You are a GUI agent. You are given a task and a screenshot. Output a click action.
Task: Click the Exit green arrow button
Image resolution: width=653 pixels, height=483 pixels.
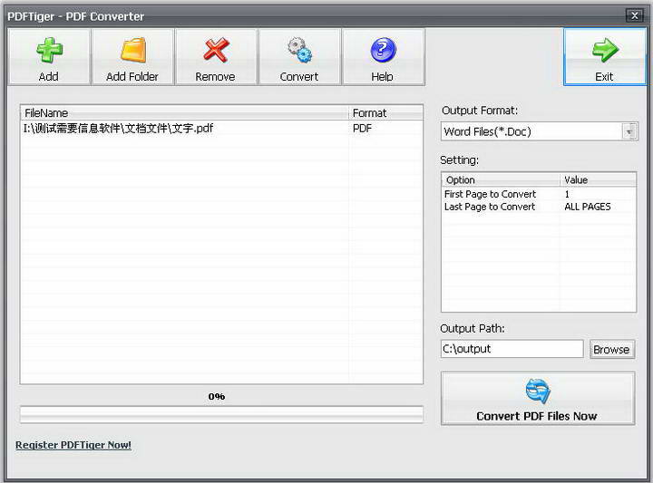pos(604,57)
